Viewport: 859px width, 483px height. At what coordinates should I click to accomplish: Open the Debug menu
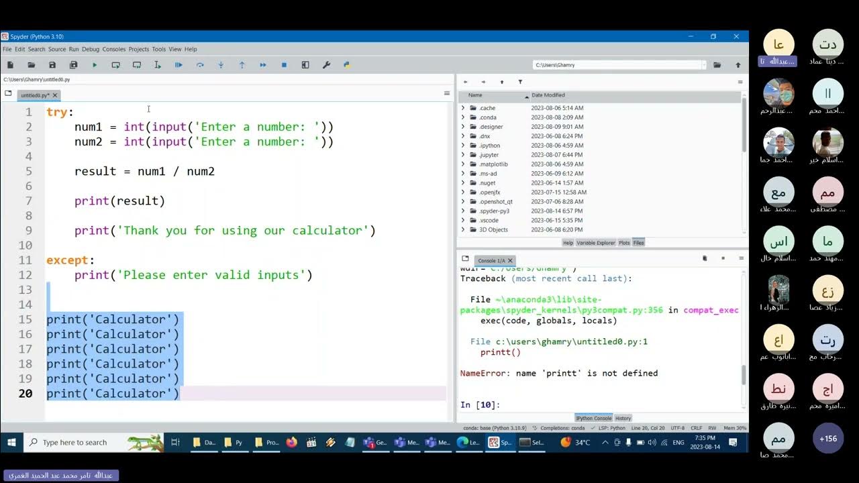coord(91,49)
